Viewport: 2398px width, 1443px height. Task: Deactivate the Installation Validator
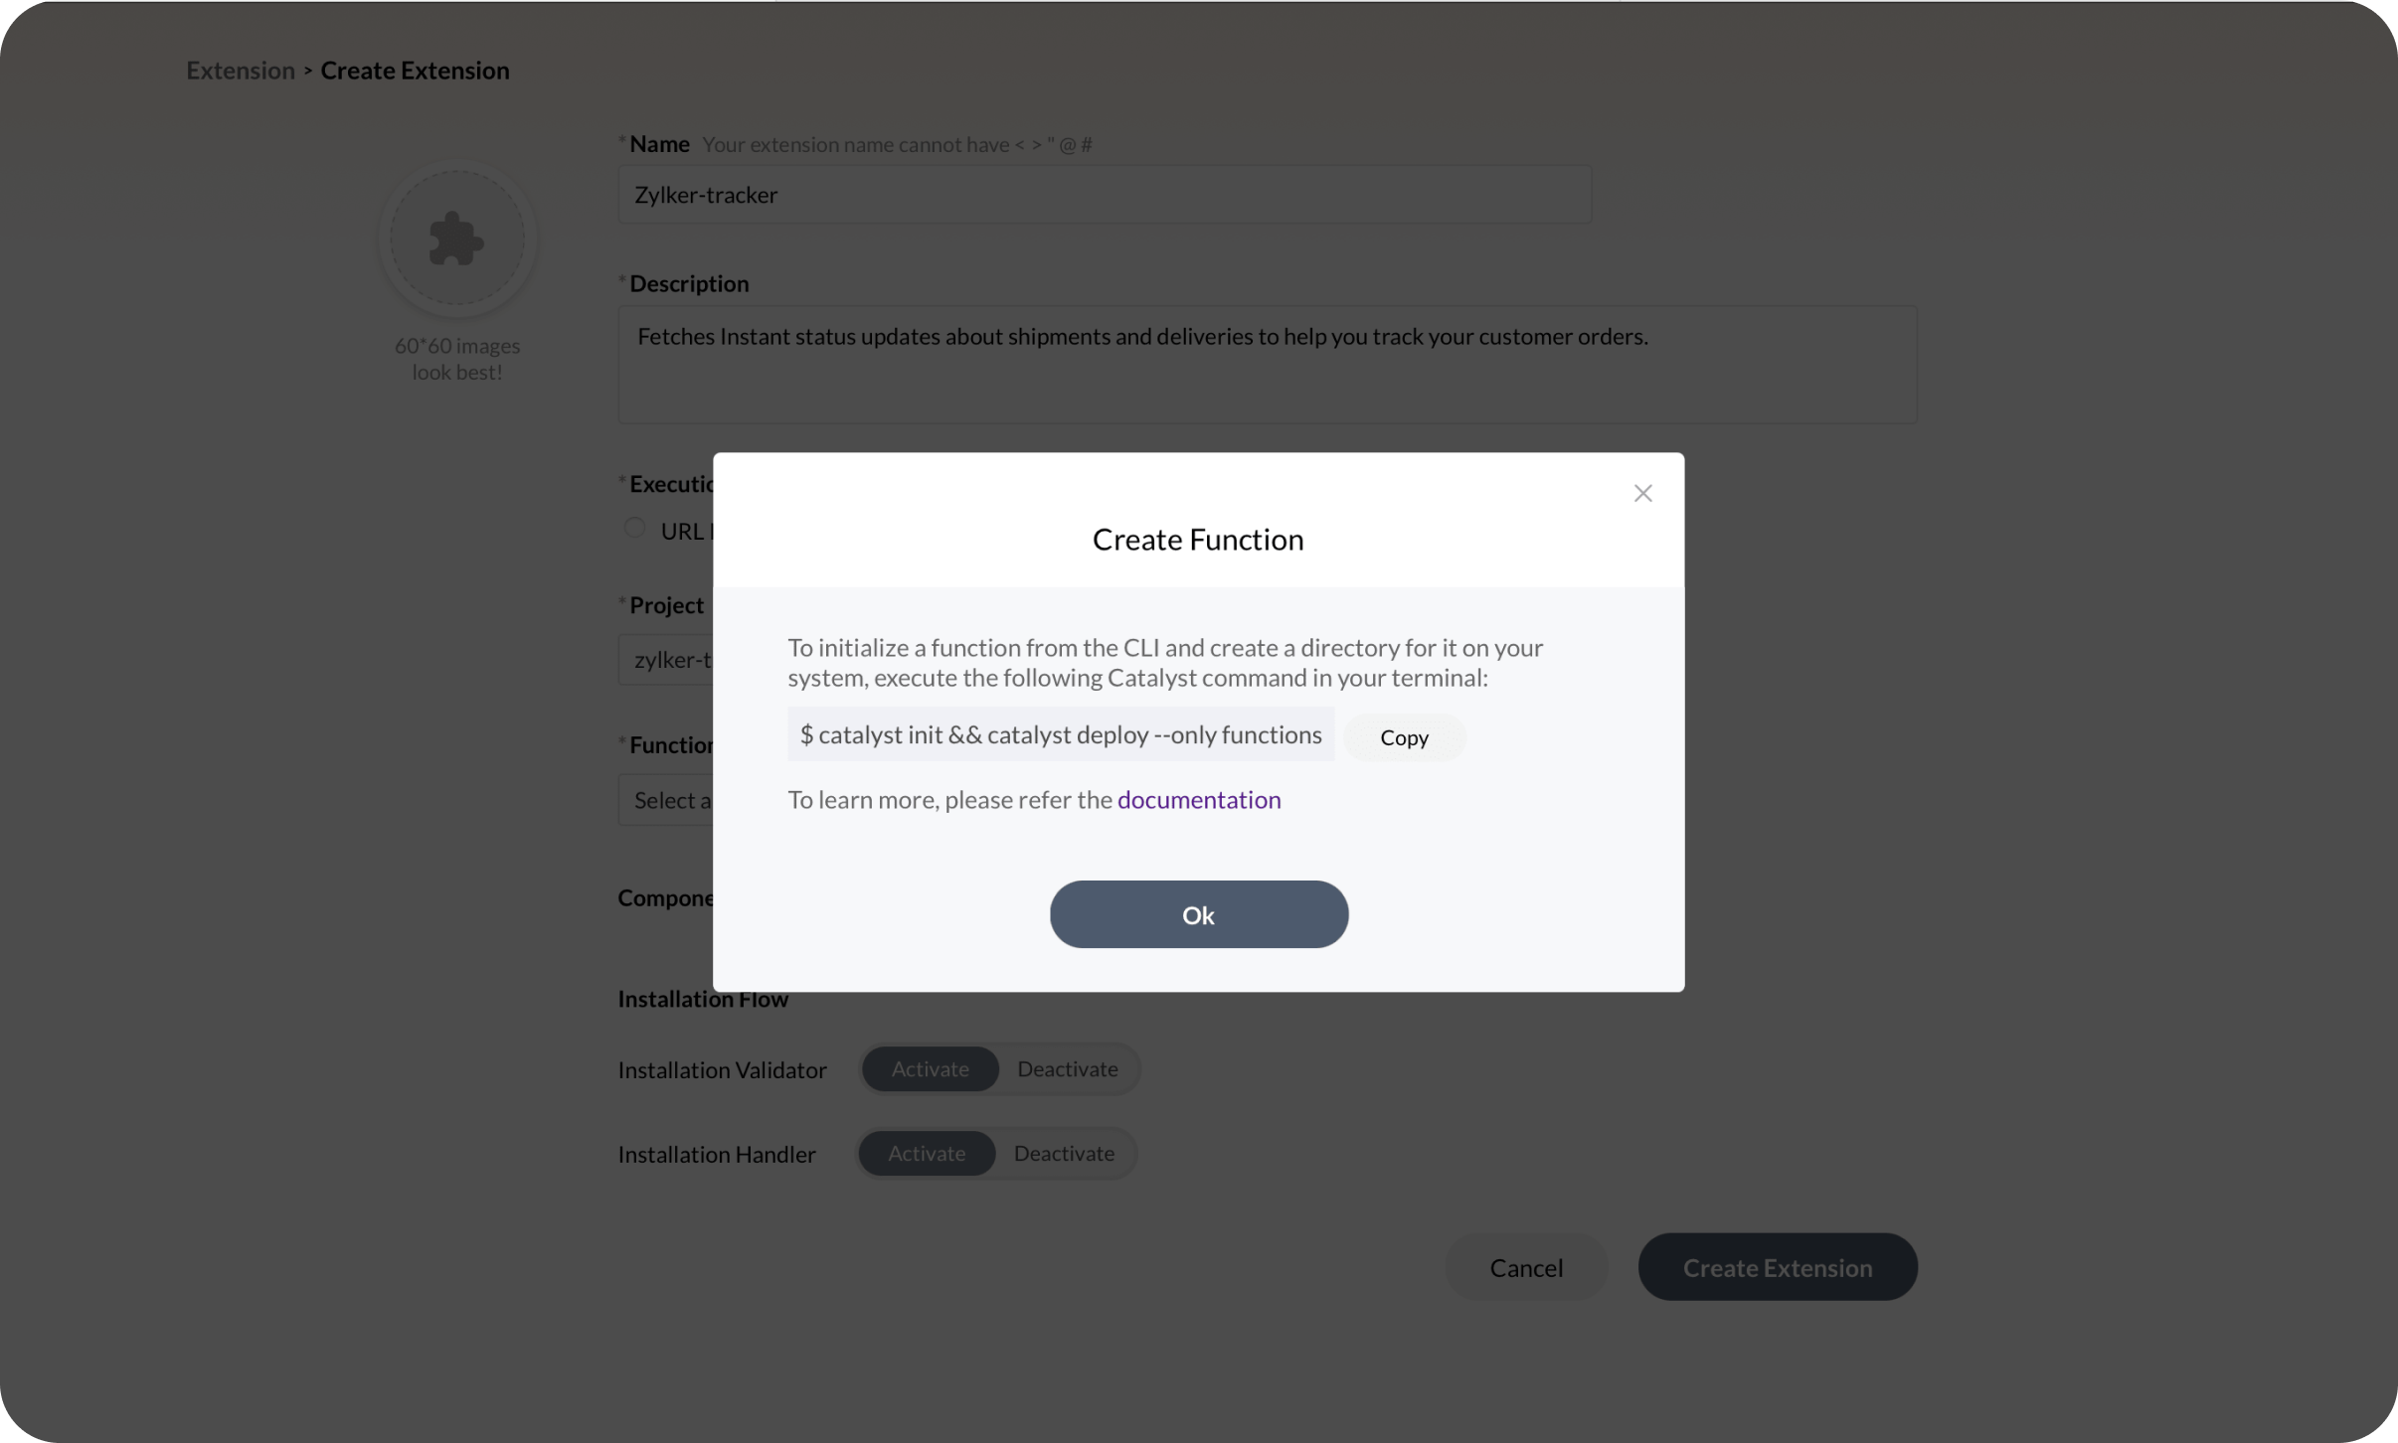click(x=1067, y=1069)
